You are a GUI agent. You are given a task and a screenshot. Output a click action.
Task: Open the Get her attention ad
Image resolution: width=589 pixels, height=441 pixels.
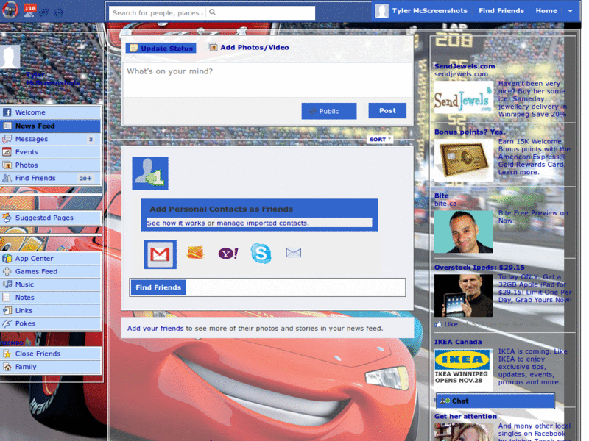pyautogui.click(x=465, y=416)
